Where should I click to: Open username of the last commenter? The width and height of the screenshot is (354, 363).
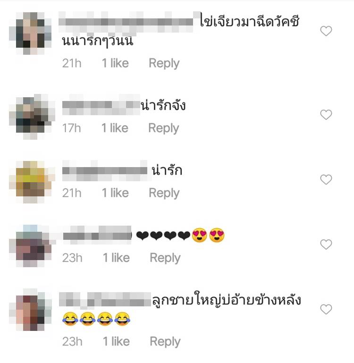(x=105, y=300)
